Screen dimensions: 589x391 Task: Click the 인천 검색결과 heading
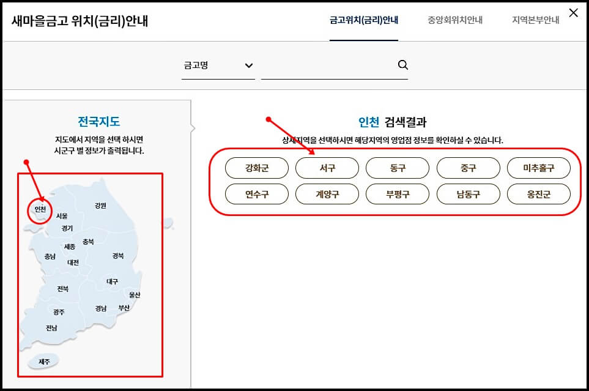click(393, 122)
